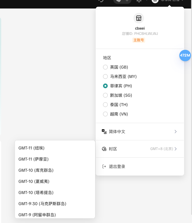Open the 菲律宾店铺 dropdown in top bar
192x223 pixels.
pyautogui.click(x=173, y=1)
